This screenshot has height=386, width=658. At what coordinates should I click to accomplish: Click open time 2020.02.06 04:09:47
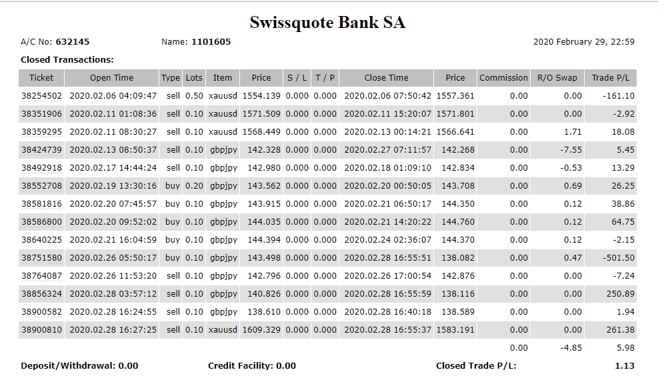113,95
